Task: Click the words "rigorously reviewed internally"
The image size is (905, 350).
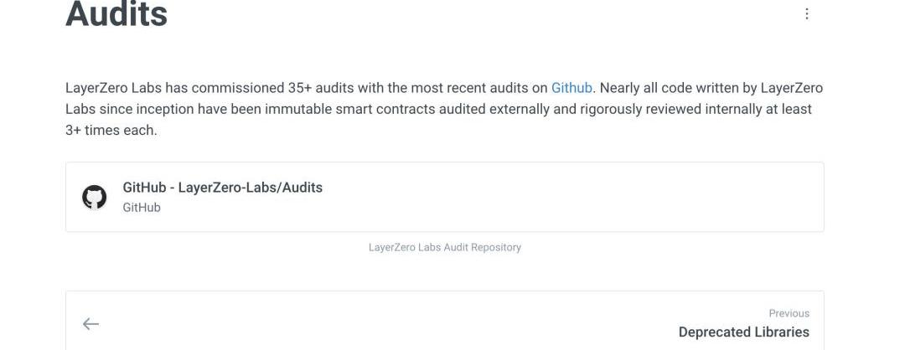Action: (670, 109)
